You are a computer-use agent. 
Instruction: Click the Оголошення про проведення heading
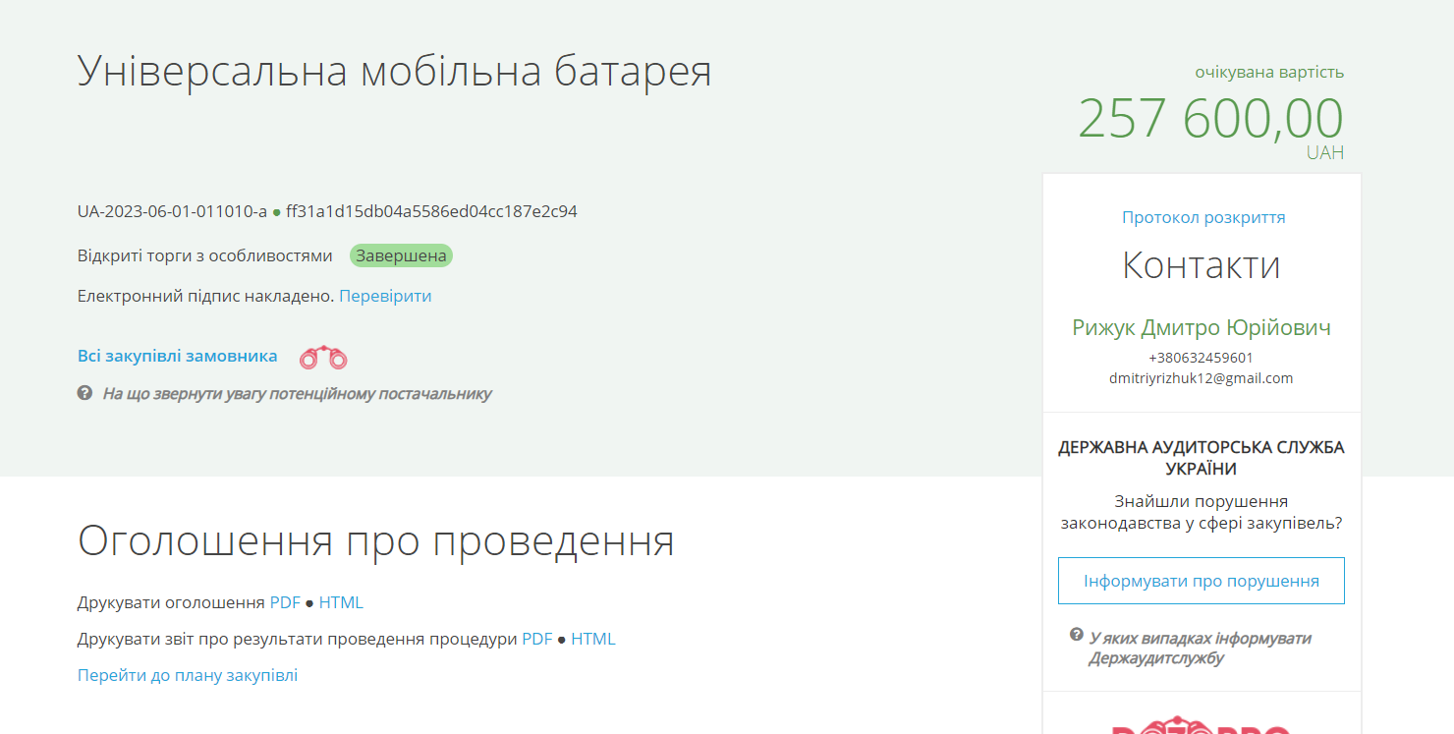point(376,541)
